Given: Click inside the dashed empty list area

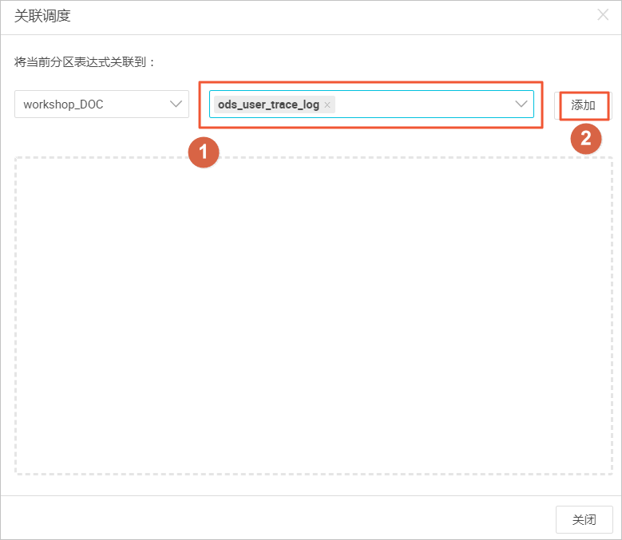Looking at the screenshot, I should click(314, 315).
